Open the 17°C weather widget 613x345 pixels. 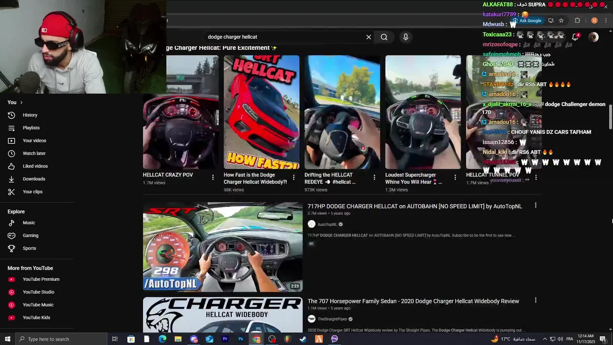pyautogui.click(x=513, y=339)
